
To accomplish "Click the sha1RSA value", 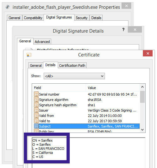I will 95,100.
